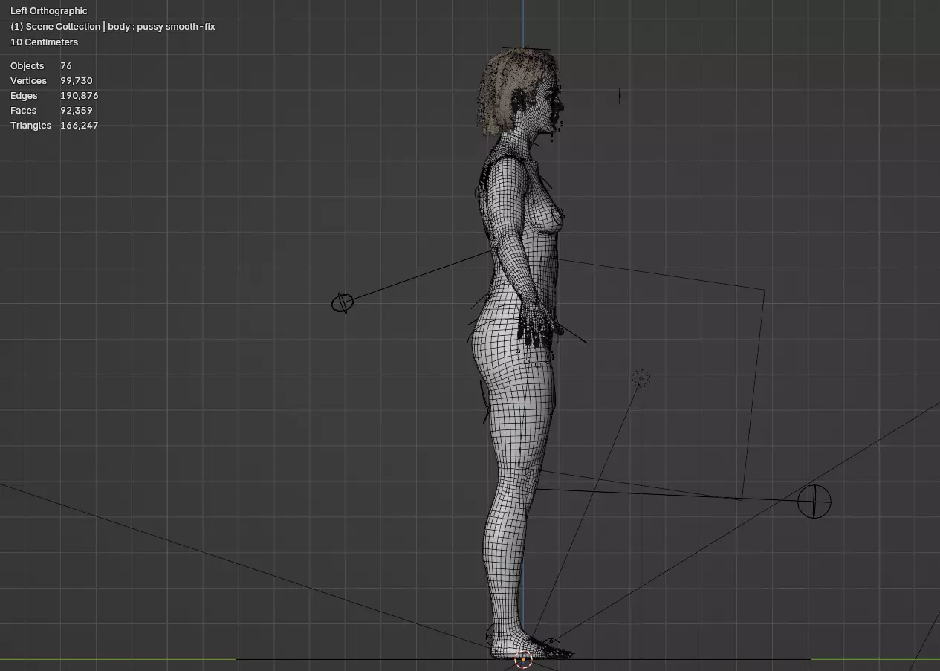Click the '10 Centimeters' grid scale text
Image resolution: width=940 pixels, height=671 pixels.
tap(44, 42)
